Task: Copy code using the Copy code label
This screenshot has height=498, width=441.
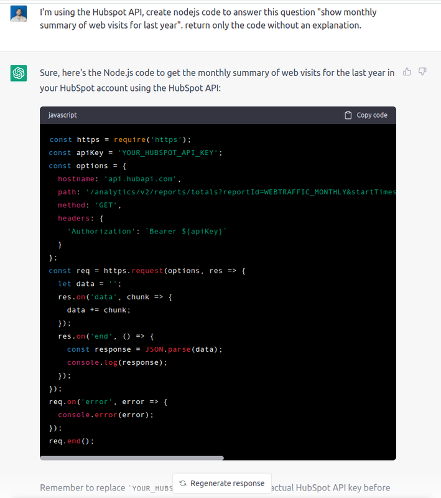Action: pyautogui.click(x=372, y=115)
